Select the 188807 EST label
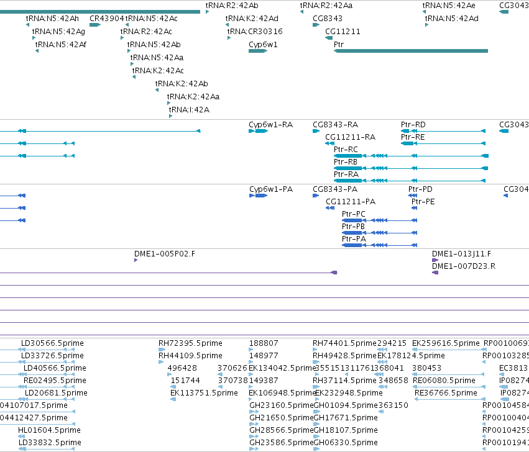The width and height of the screenshot is (529, 452). coord(264,343)
